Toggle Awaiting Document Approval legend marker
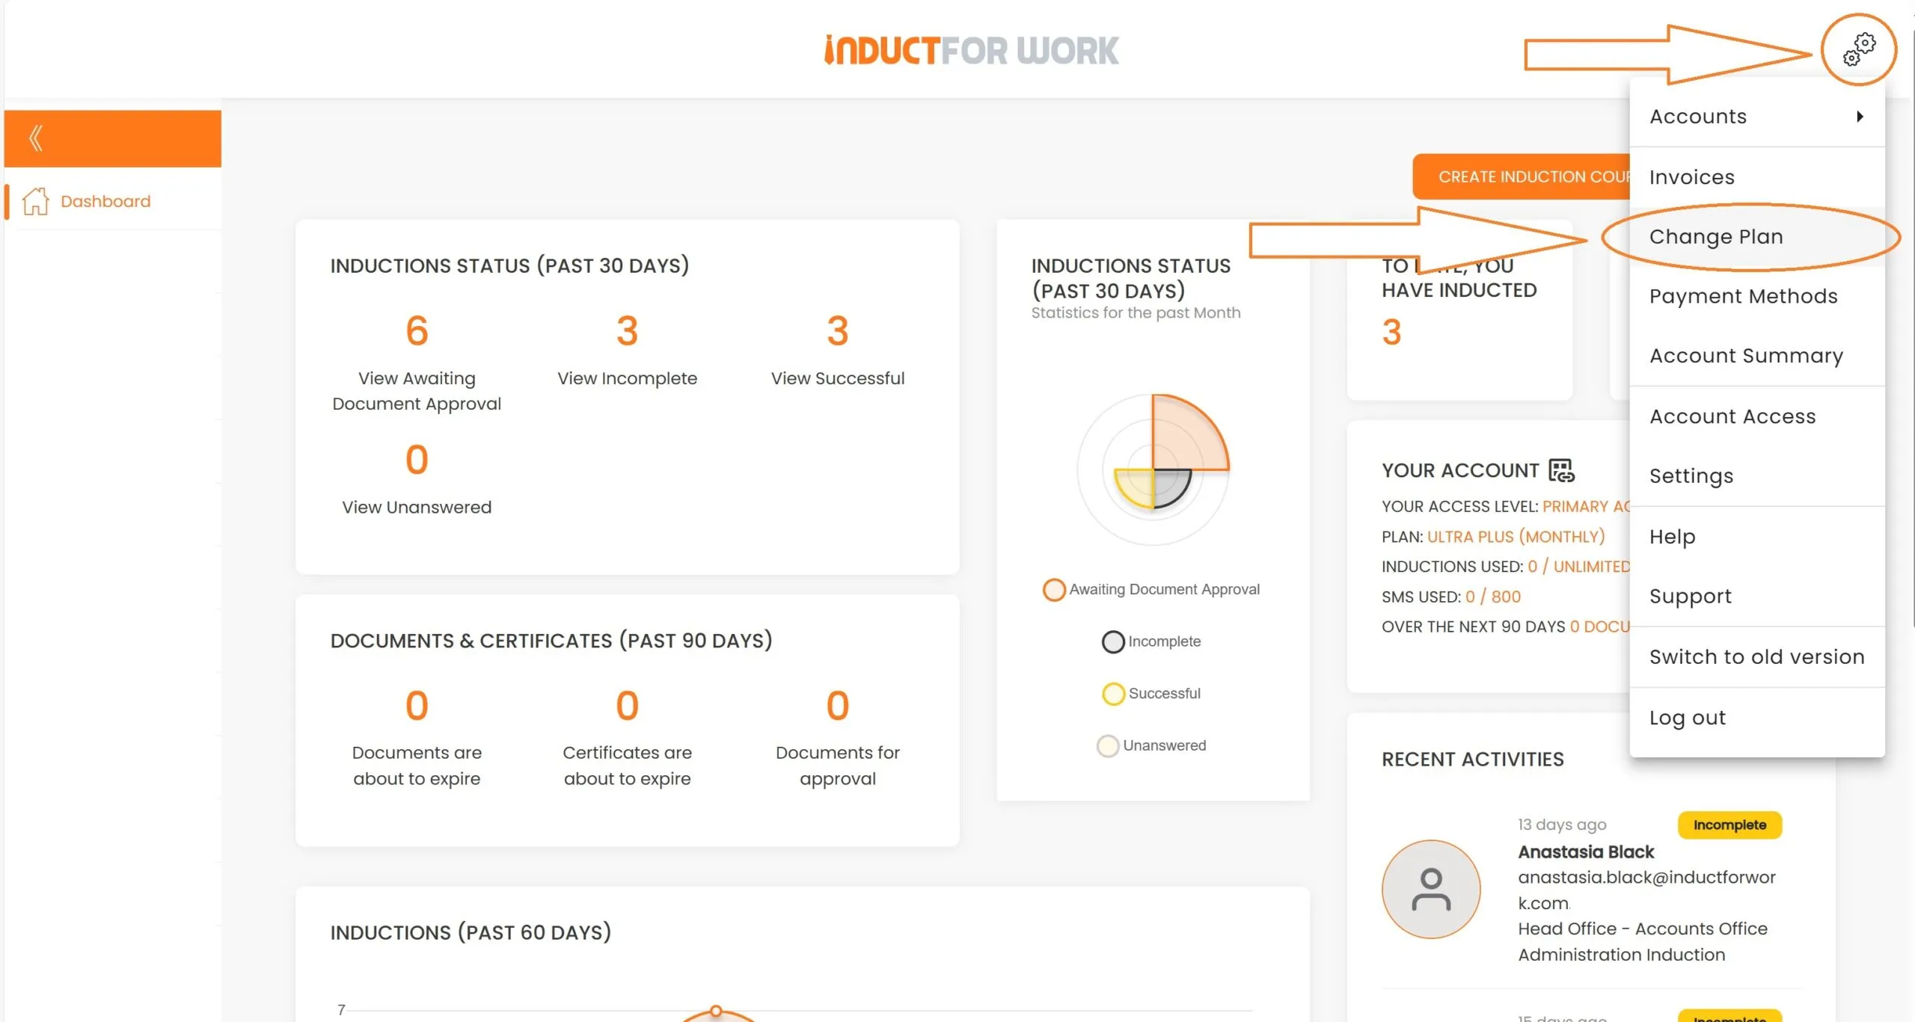The width and height of the screenshot is (1915, 1022). pos(1054,590)
